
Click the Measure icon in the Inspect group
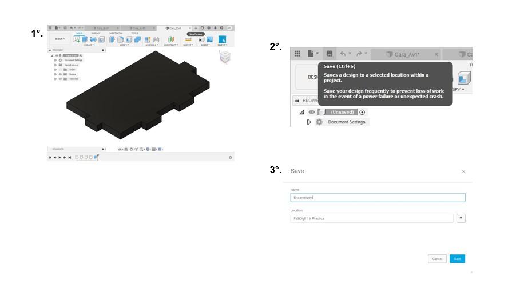(188, 40)
